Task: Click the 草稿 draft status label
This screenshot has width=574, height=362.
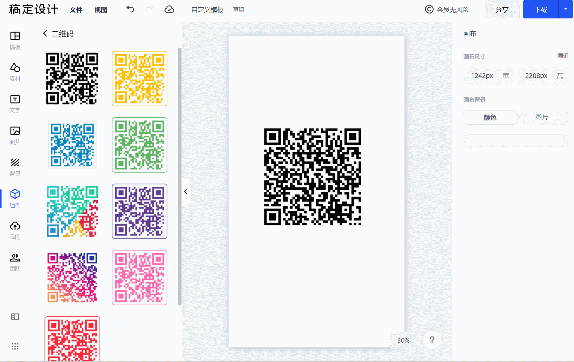Action: pos(239,10)
